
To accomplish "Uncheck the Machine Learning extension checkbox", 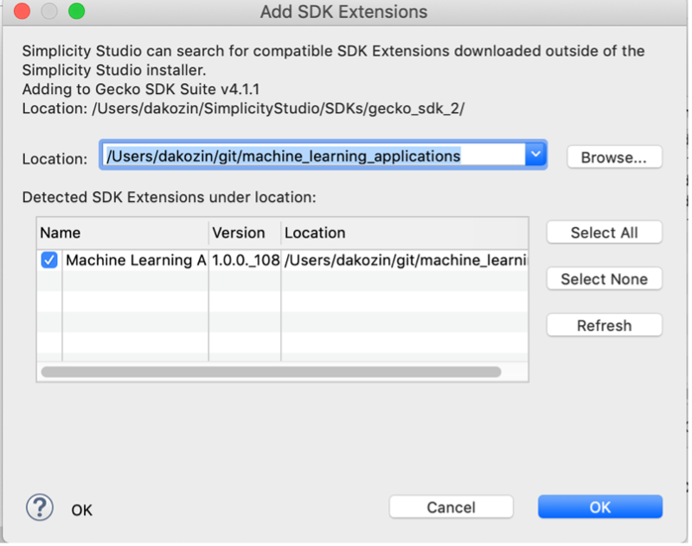I will [x=49, y=260].
